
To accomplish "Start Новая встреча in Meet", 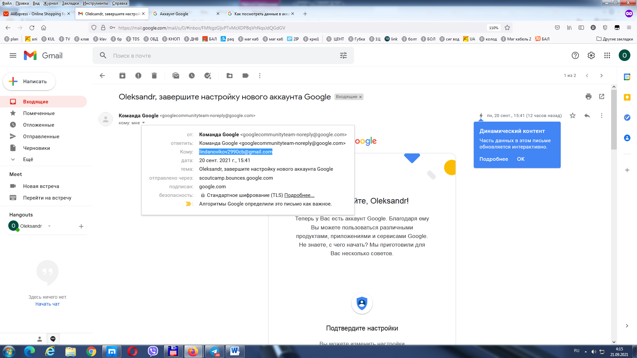I will pos(41,186).
